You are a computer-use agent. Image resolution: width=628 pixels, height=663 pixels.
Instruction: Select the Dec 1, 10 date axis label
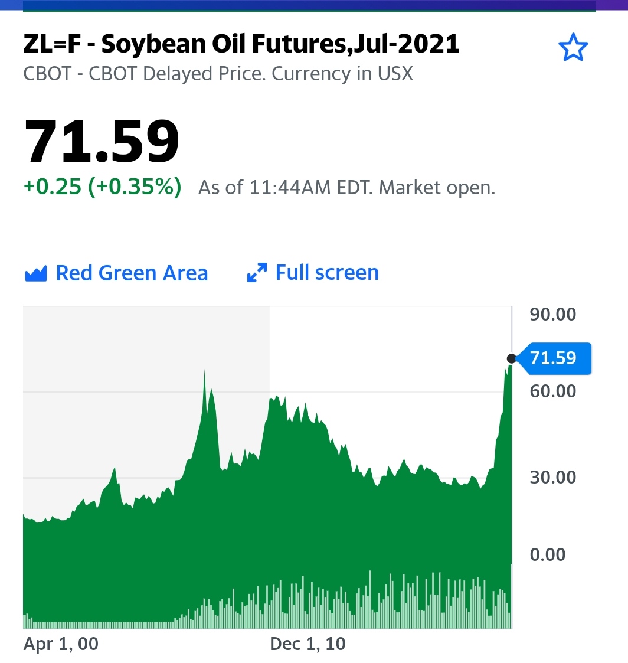click(308, 644)
